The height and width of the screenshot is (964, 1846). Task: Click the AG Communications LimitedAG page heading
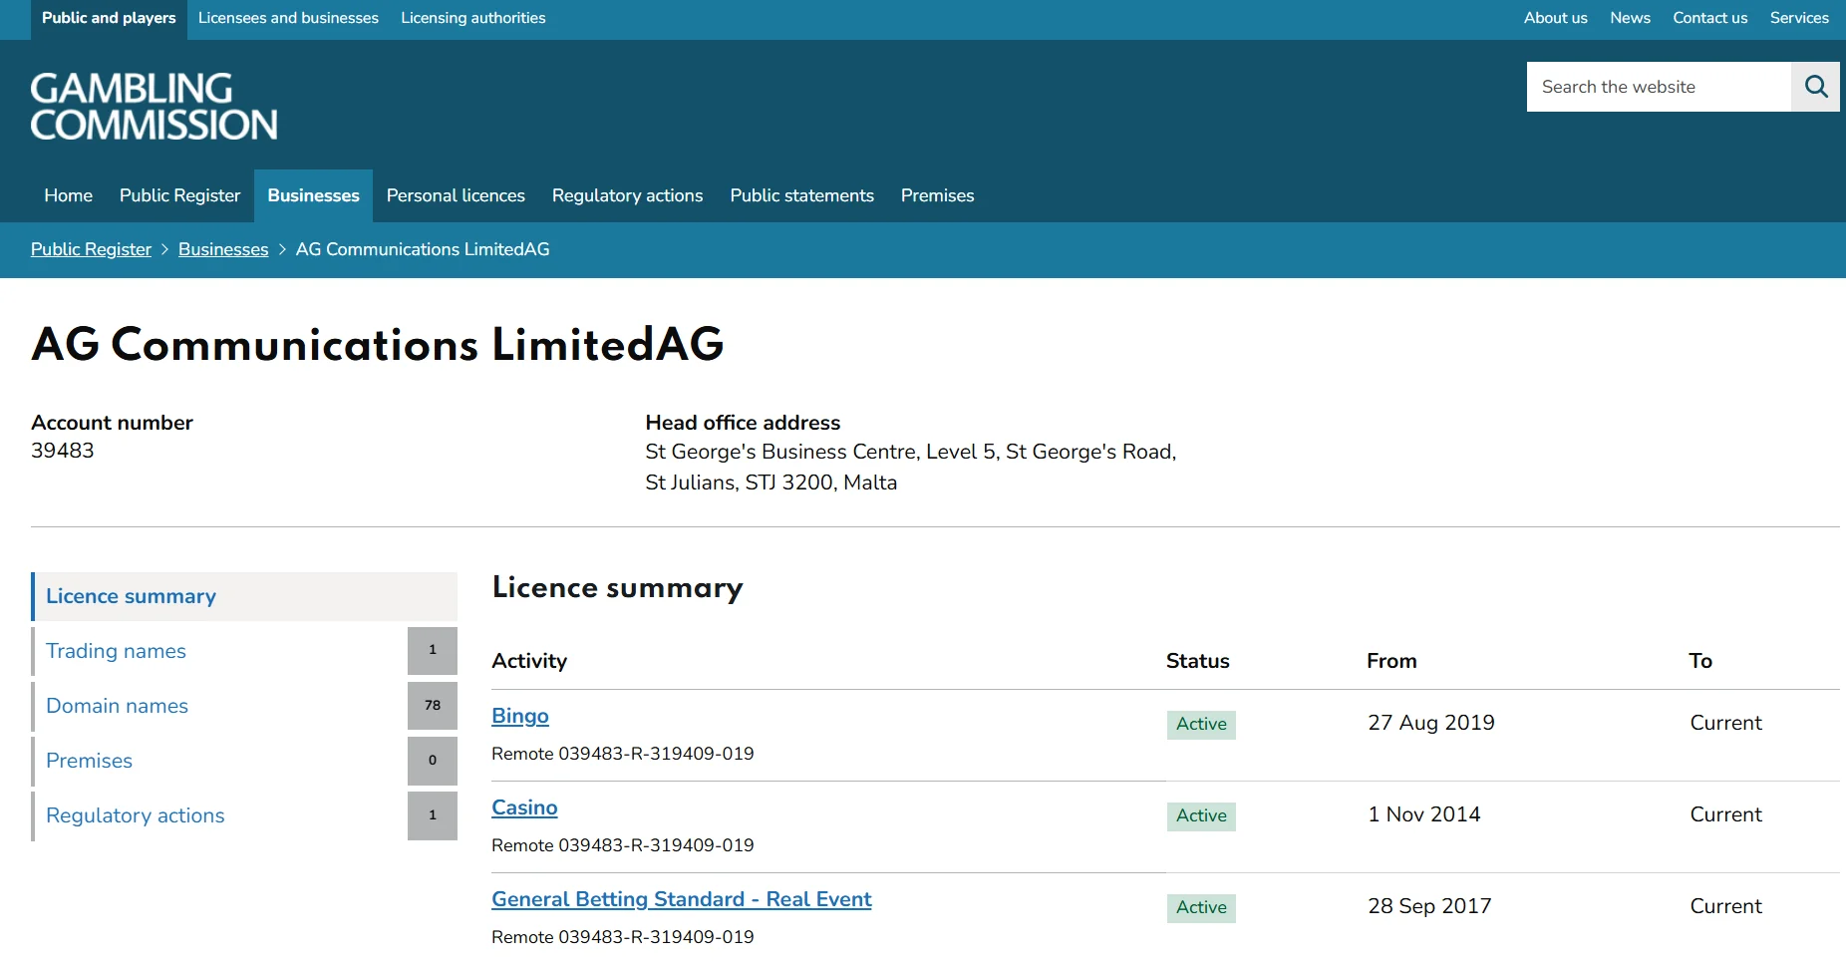point(378,344)
